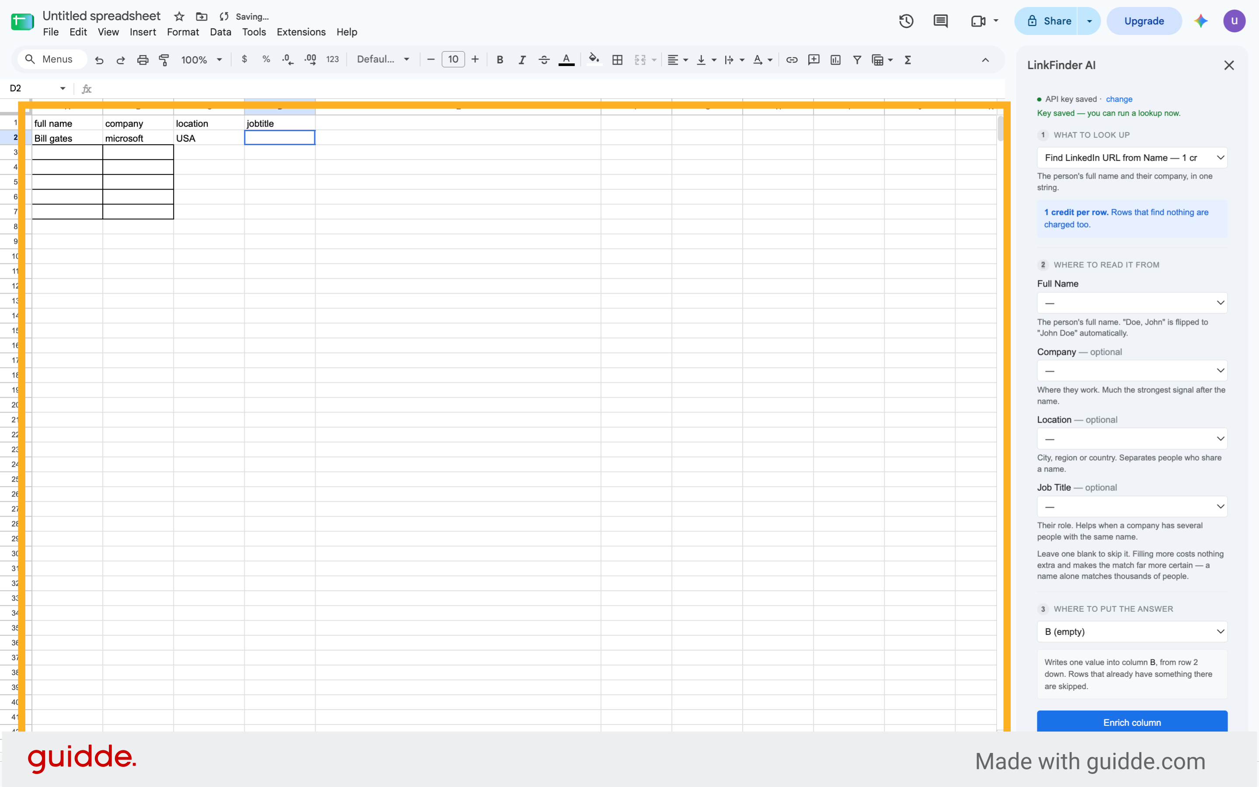Open the Help menu
Image resolution: width=1259 pixels, height=787 pixels.
coord(347,32)
